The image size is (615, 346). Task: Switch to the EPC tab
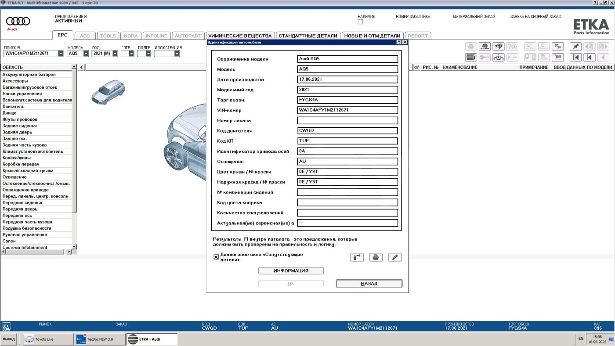pyautogui.click(x=62, y=35)
